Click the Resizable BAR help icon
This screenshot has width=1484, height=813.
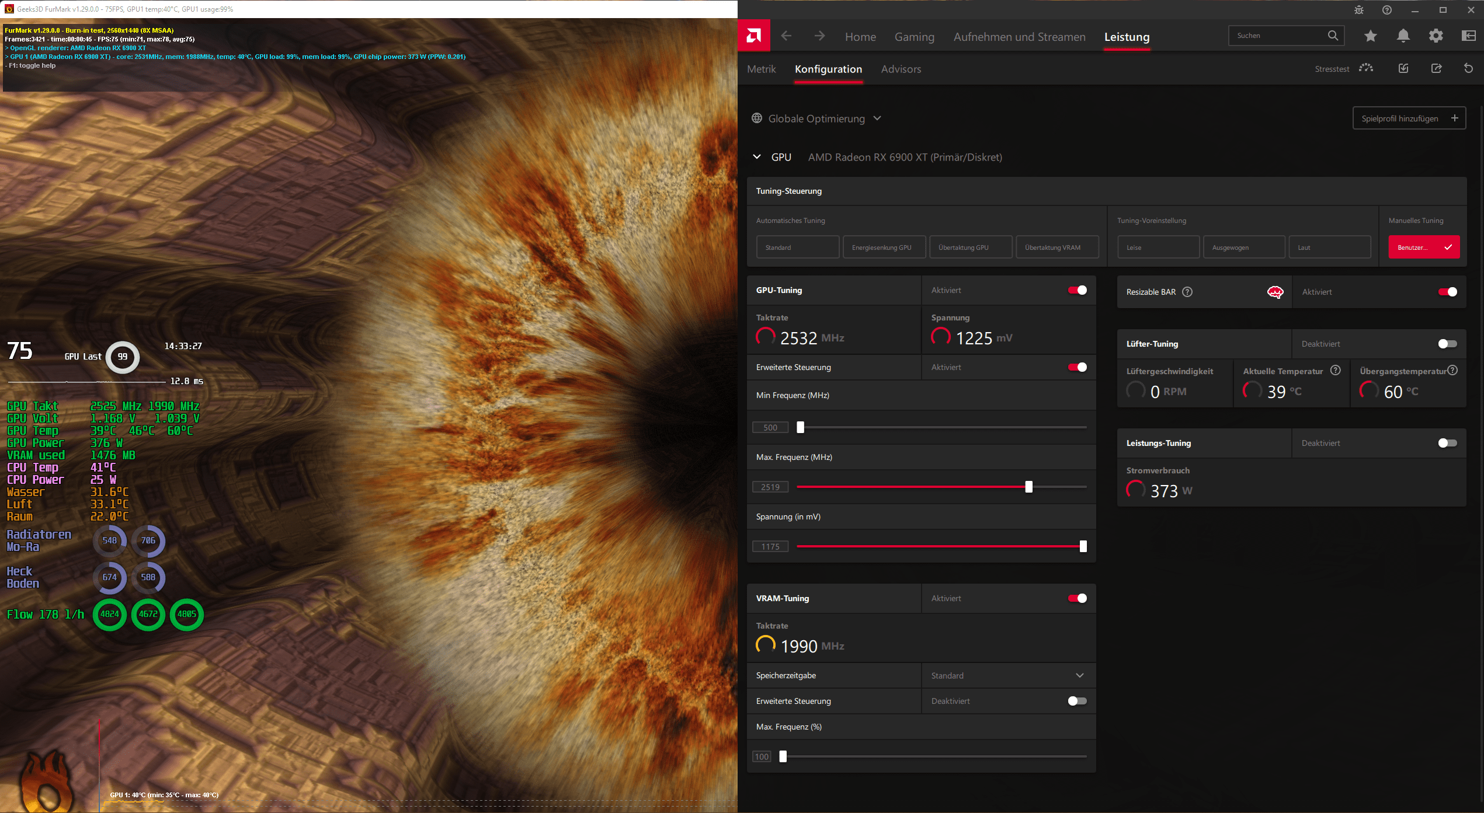coord(1187,292)
